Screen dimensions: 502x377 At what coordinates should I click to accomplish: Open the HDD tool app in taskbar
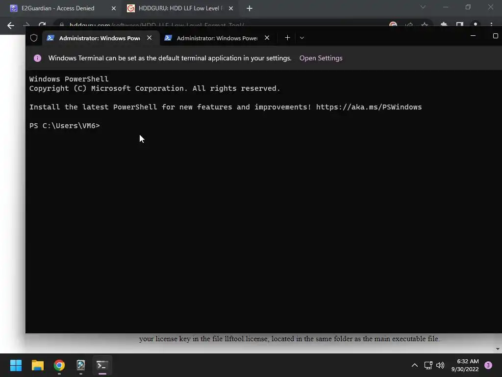81,365
